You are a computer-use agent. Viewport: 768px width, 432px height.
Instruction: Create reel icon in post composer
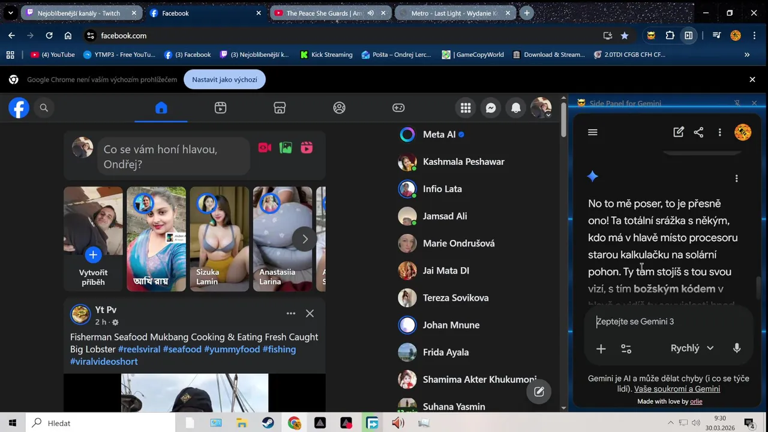(307, 148)
